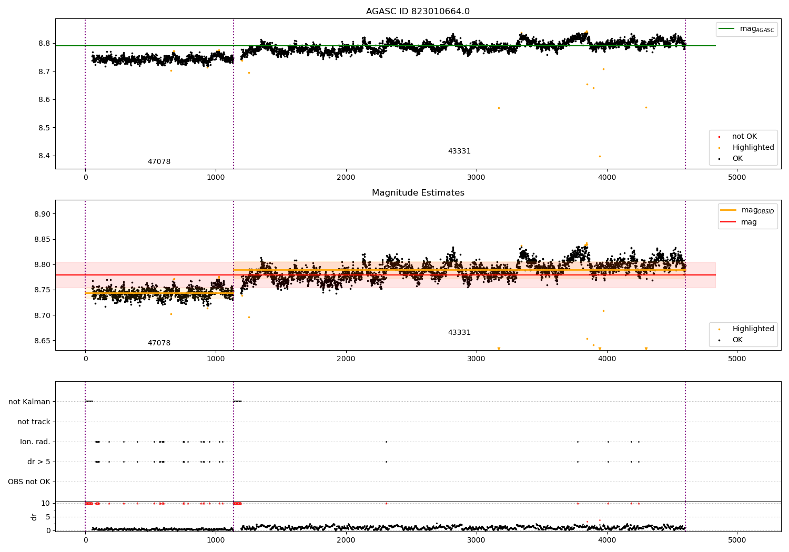Click the 2000 x-tick under top plot
Image resolution: width=789 pixels, height=552 pixels.
(x=346, y=178)
